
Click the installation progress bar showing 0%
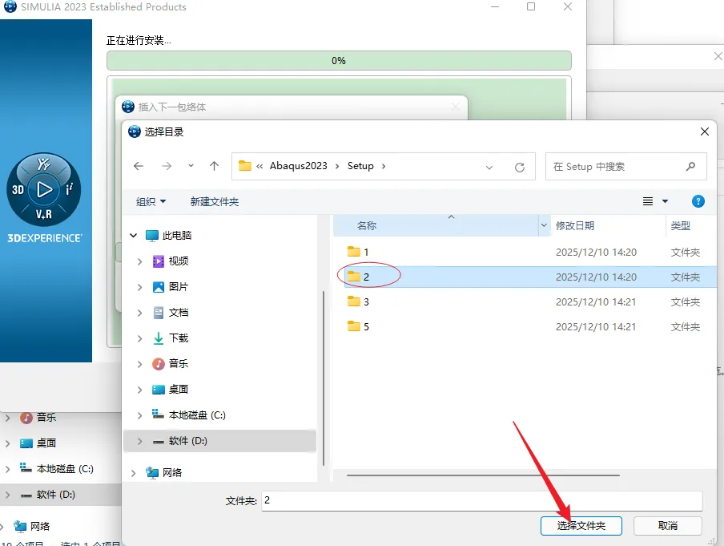[339, 61]
